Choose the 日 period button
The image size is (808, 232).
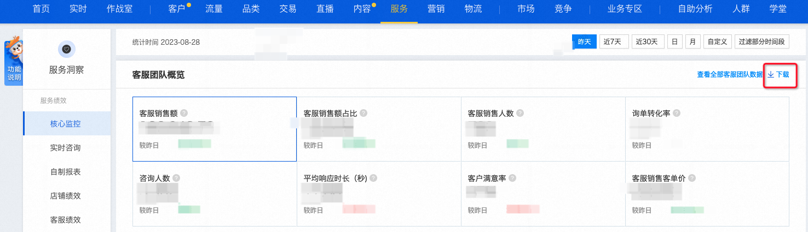675,41
